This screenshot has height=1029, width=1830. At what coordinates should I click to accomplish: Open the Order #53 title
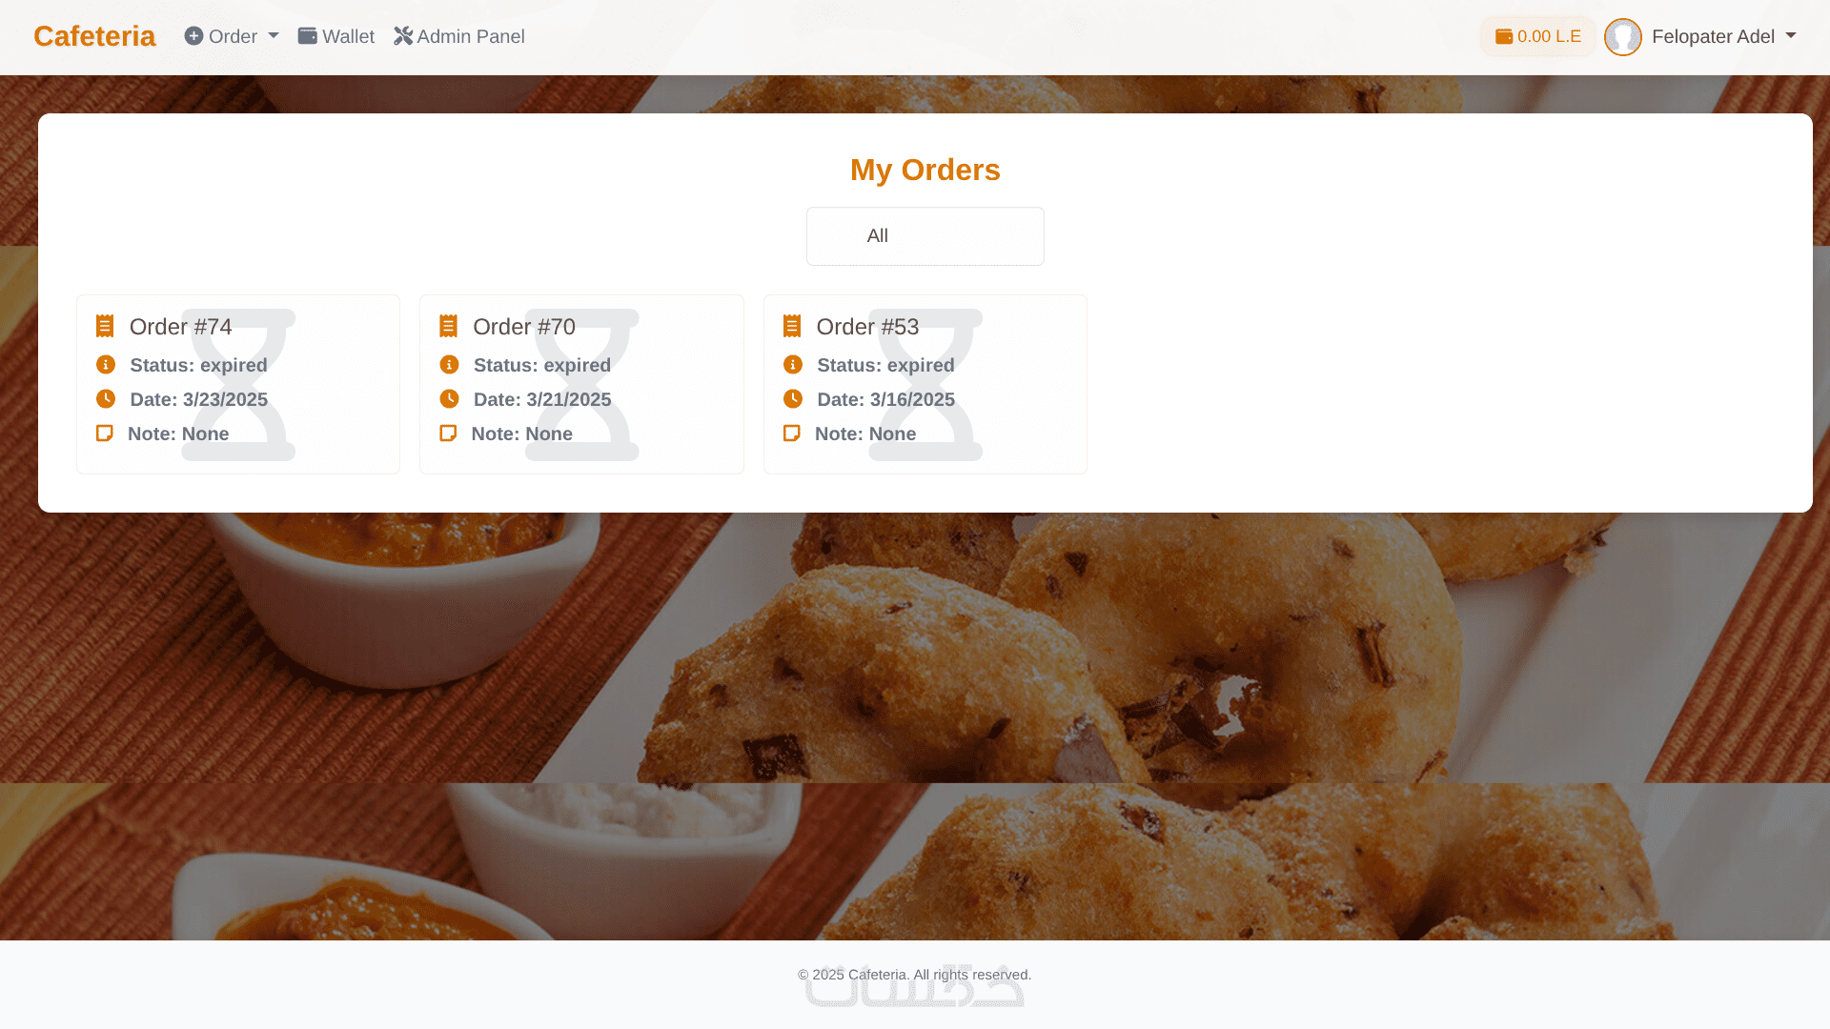867,327
